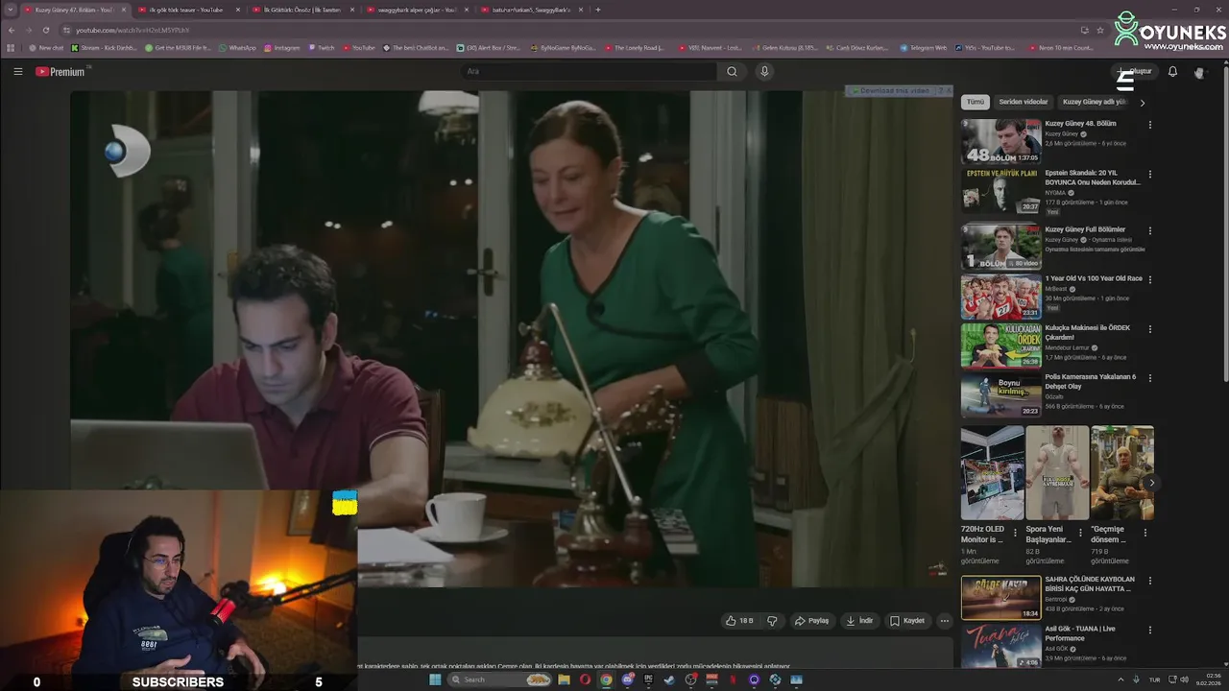Click the TUR input language indicator

[1154, 679]
